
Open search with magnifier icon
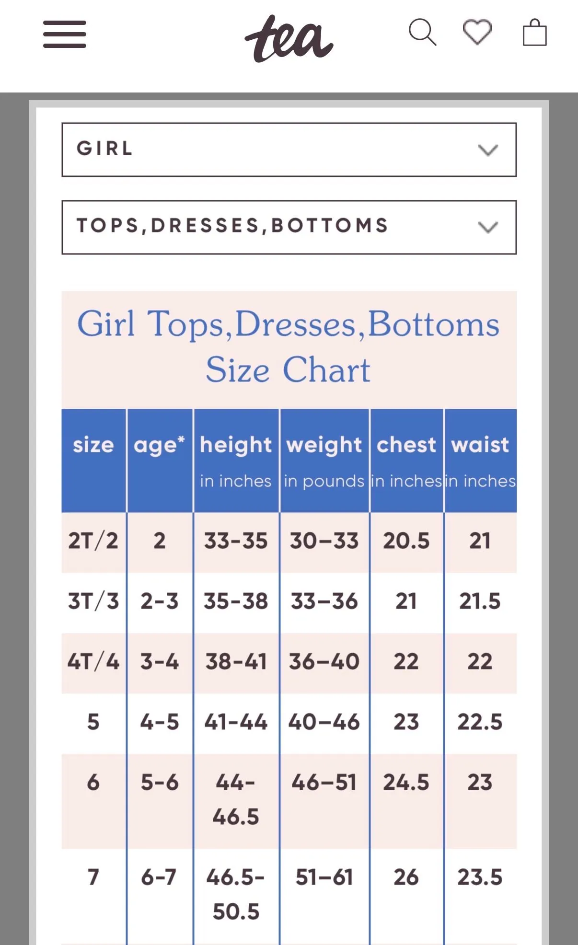pyautogui.click(x=422, y=32)
